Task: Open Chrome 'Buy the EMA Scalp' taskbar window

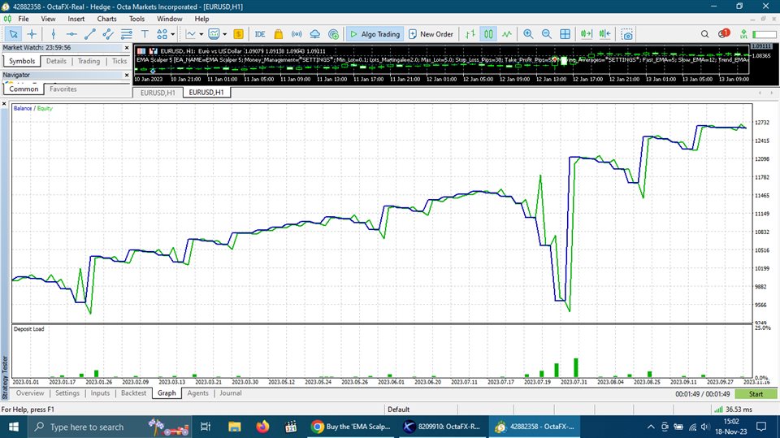Action: point(352,427)
